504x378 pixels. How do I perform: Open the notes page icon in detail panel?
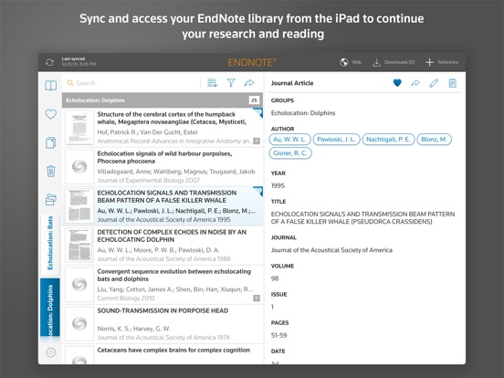pyautogui.click(x=452, y=83)
